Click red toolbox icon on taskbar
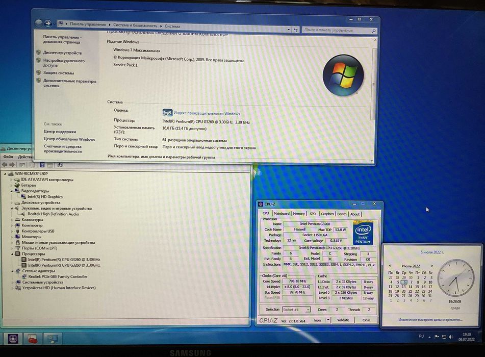This screenshot has height=357, width=485. [x=32, y=339]
